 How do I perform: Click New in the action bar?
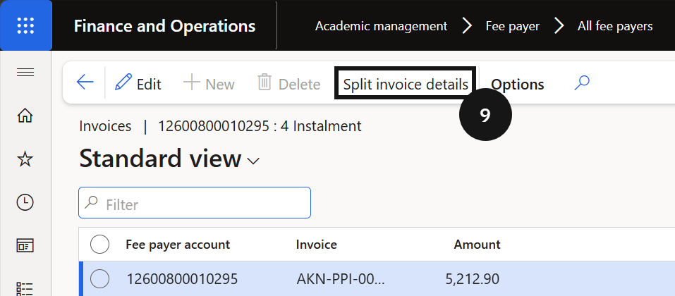(209, 82)
